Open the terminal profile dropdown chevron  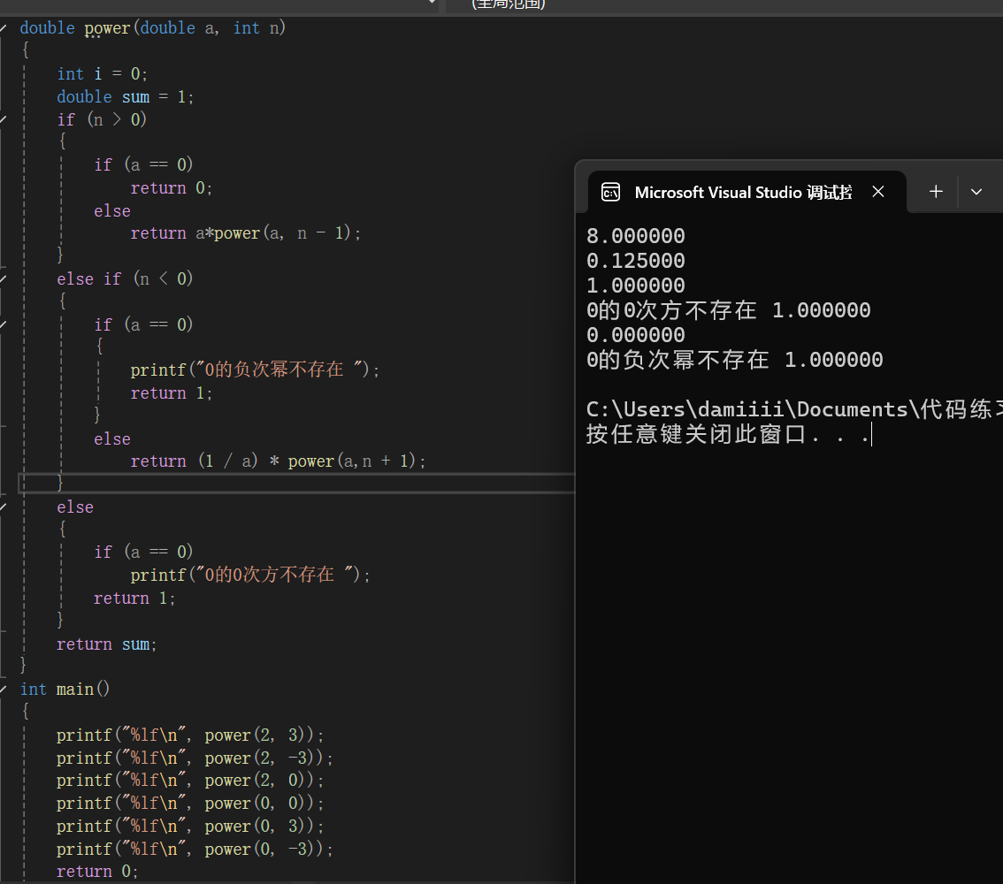click(x=976, y=192)
